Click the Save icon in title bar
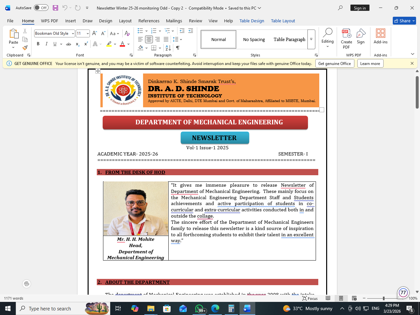420x315 pixels. 55,8
